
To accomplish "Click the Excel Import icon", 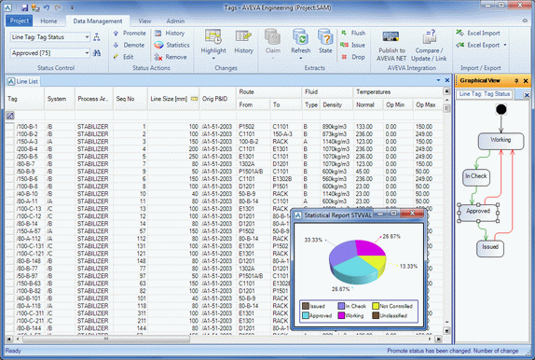I will [x=460, y=33].
